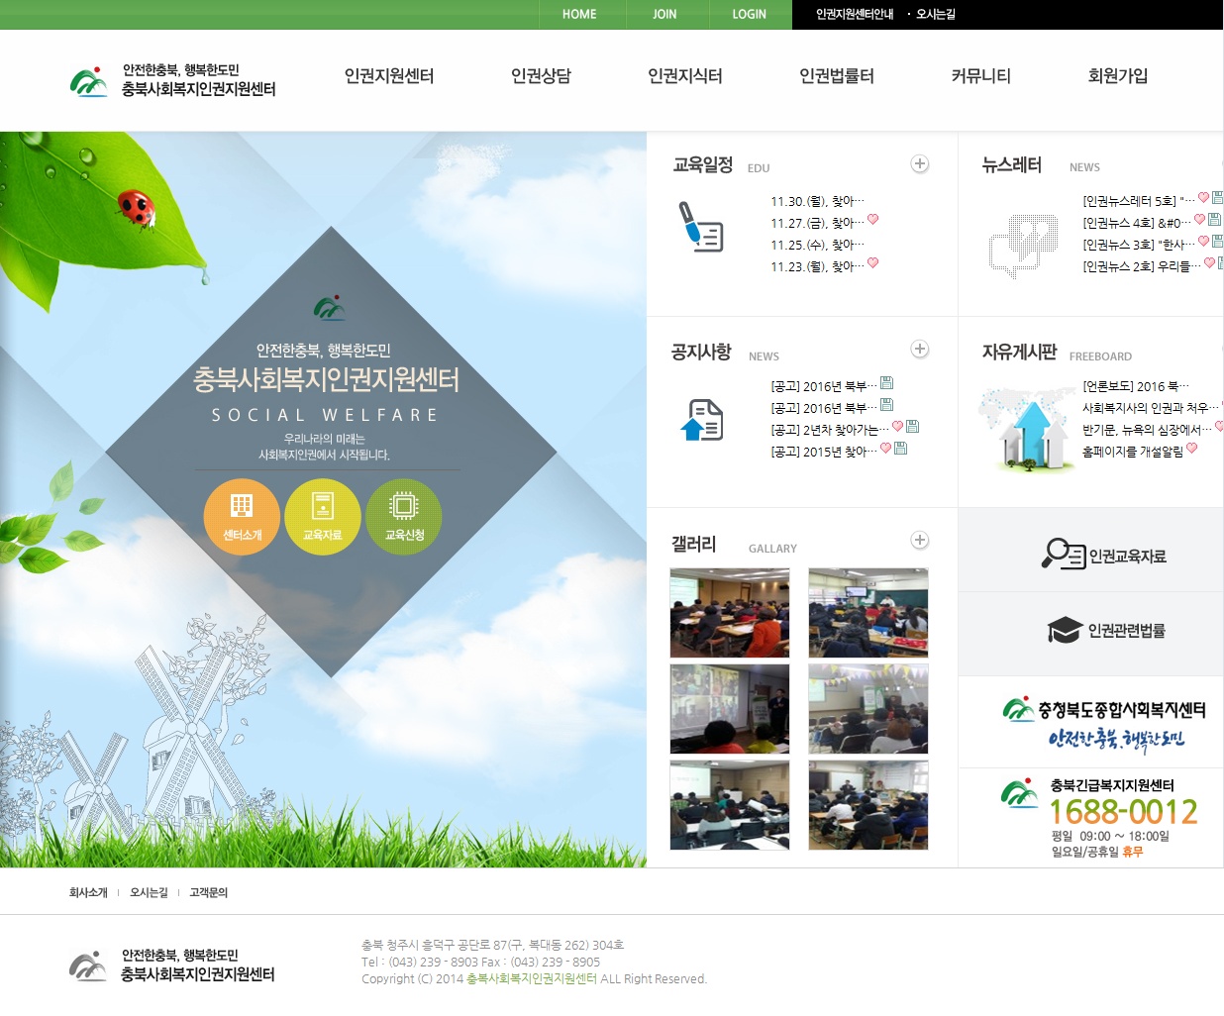
Task: Open the first gallery photo thumbnail
Action: click(730, 613)
